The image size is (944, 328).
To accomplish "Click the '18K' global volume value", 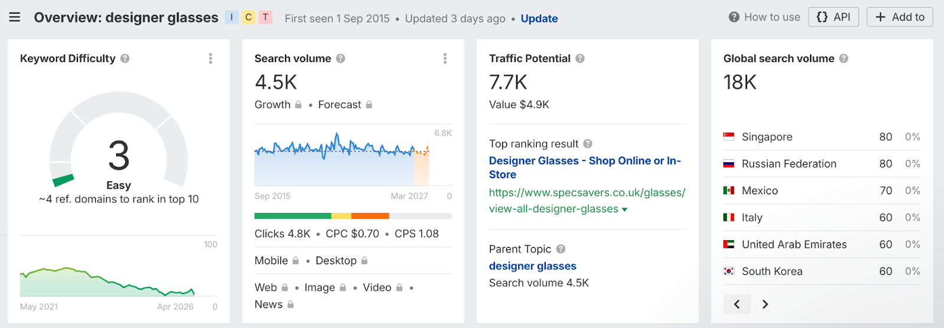I will (740, 83).
